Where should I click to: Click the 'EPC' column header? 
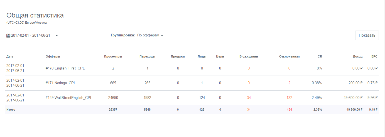pyautogui.click(x=374, y=56)
